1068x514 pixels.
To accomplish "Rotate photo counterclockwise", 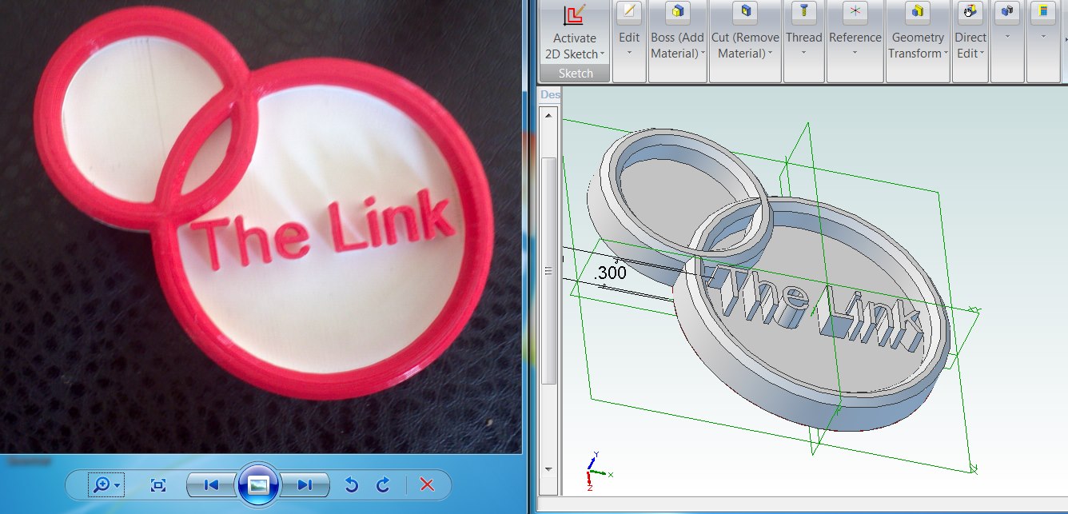I will (350, 484).
